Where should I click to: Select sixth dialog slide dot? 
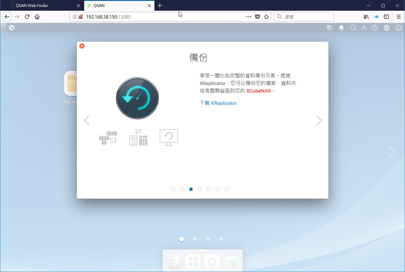coord(217,189)
